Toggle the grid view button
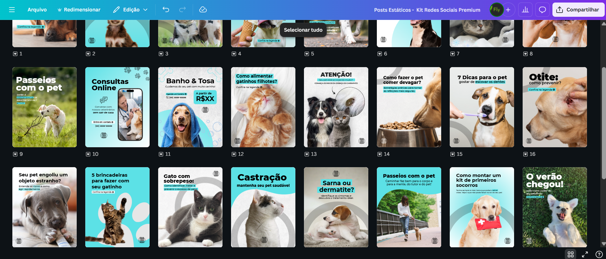Image resolution: width=606 pixels, height=259 pixels. [571, 254]
